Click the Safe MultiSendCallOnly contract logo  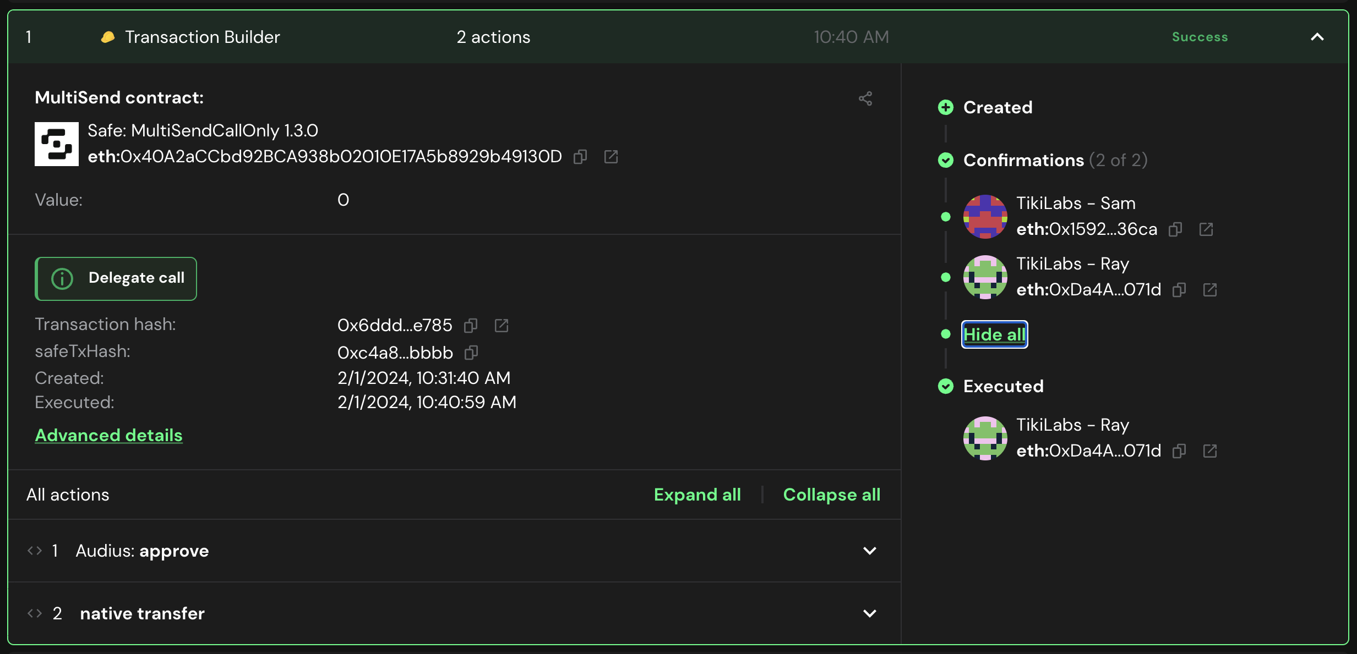pos(57,144)
